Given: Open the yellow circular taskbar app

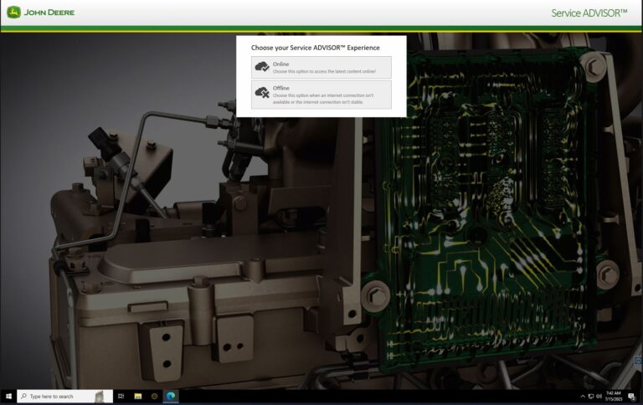Looking at the screenshot, I should pos(155,397).
